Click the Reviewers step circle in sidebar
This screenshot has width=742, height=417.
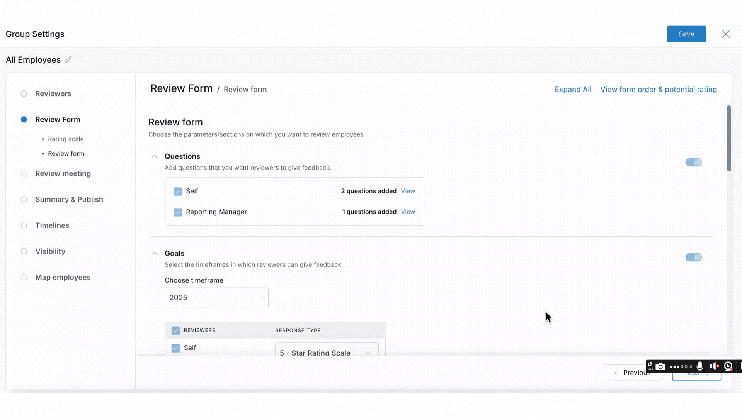pyautogui.click(x=24, y=93)
